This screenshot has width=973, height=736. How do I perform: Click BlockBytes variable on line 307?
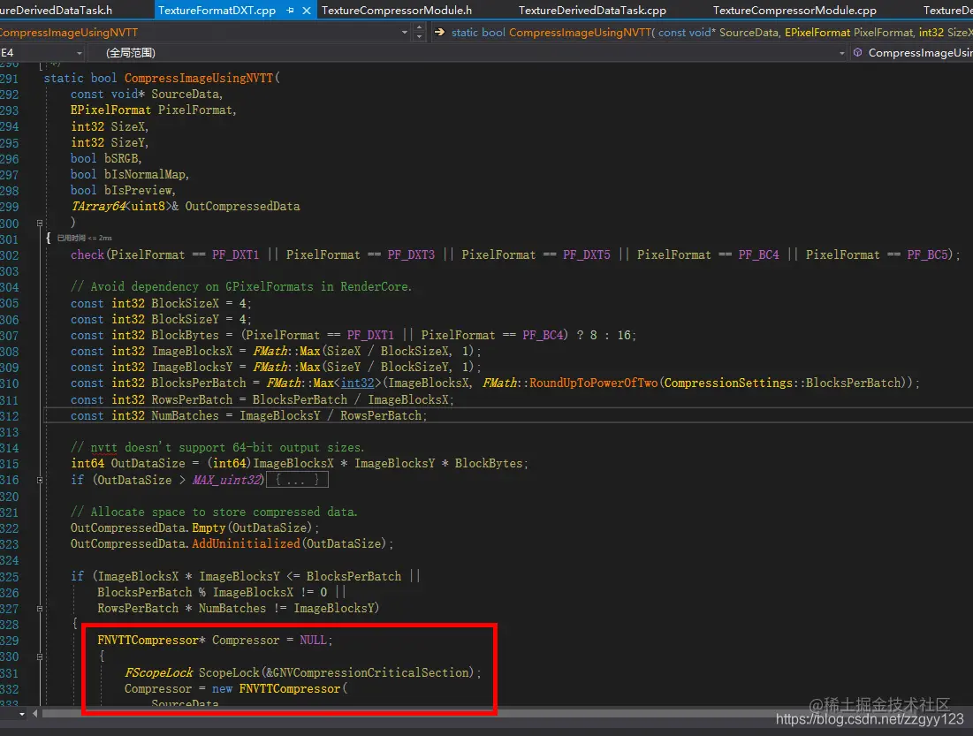[185, 336]
